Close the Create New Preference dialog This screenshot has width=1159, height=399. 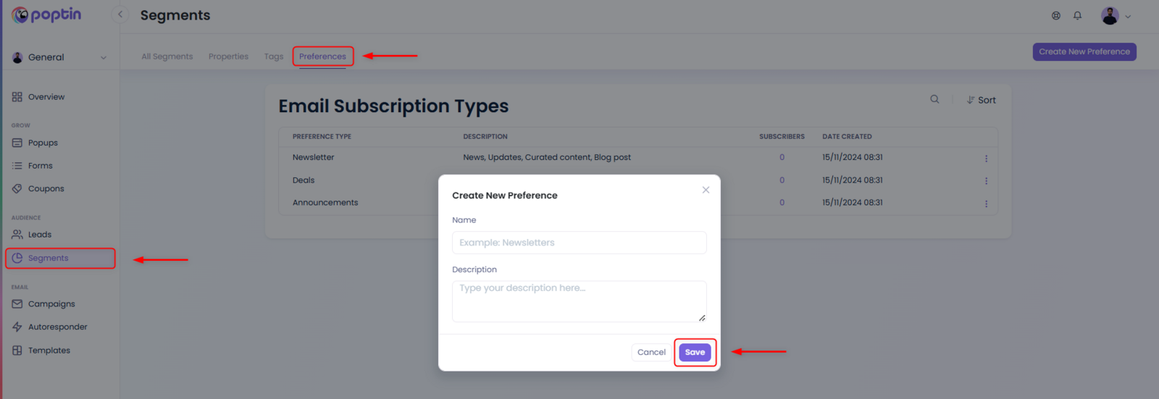click(x=706, y=190)
